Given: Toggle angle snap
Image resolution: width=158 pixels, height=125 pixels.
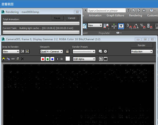Looking at the screenshot, I should 136,26.
